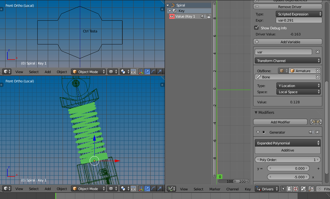
Task: Open the Select menu in upper viewport
Action: [x=34, y=72]
